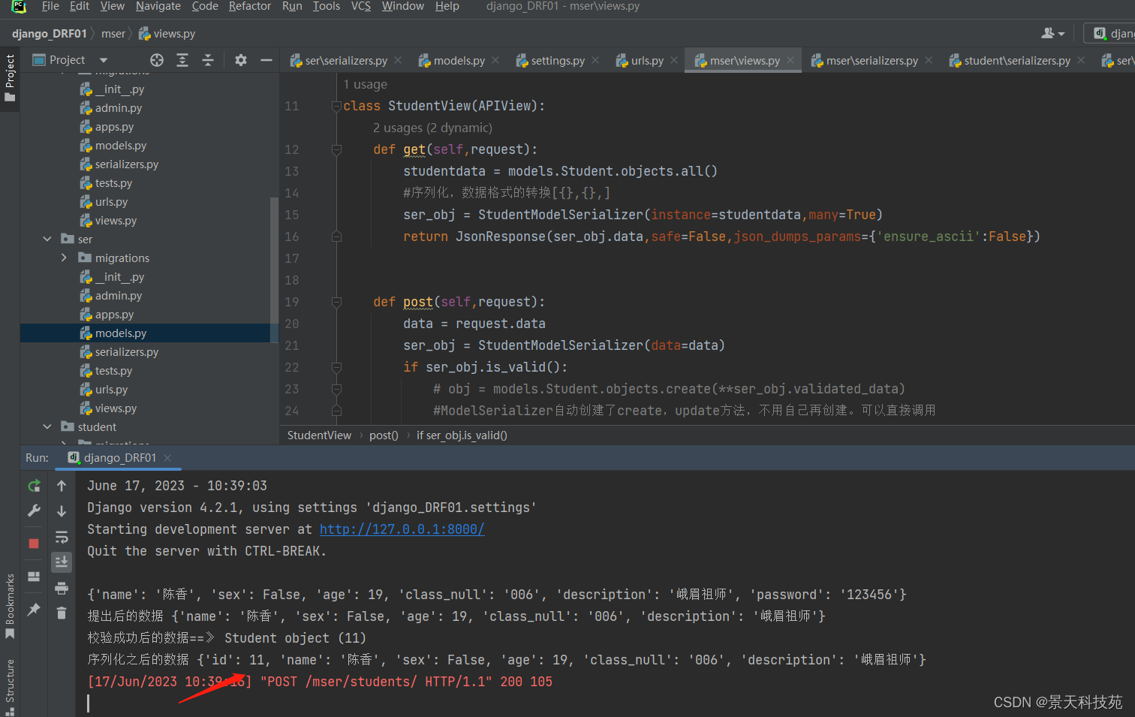Click the Down the Stack Trace arrow
Image resolution: width=1135 pixels, height=717 pixels.
click(62, 511)
